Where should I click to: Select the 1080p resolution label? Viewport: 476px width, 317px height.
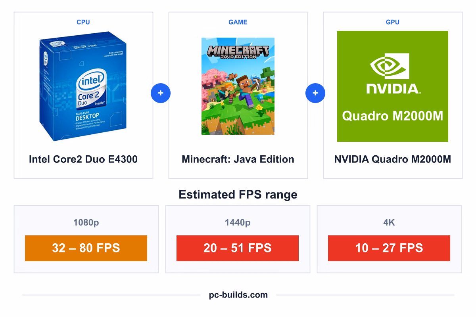(x=86, y=223)
